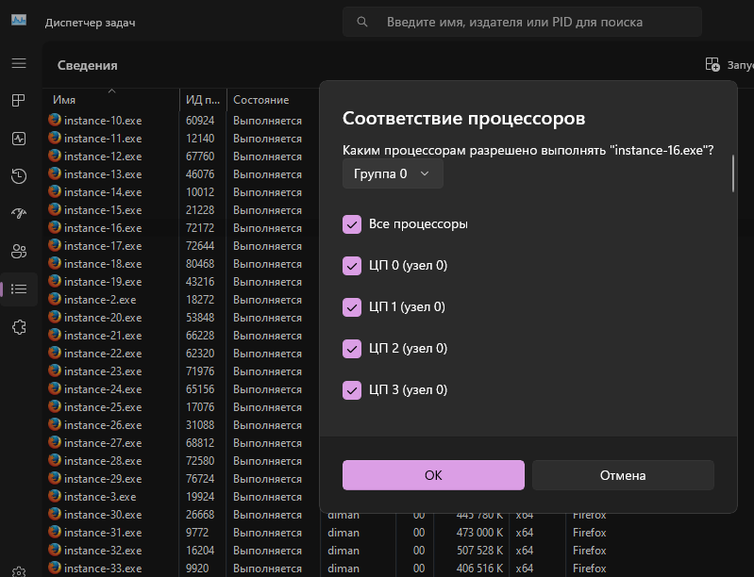Open the Performance page icon in sidebar
This screenshot has width=754, height=577.
click(x=19, y=139)
